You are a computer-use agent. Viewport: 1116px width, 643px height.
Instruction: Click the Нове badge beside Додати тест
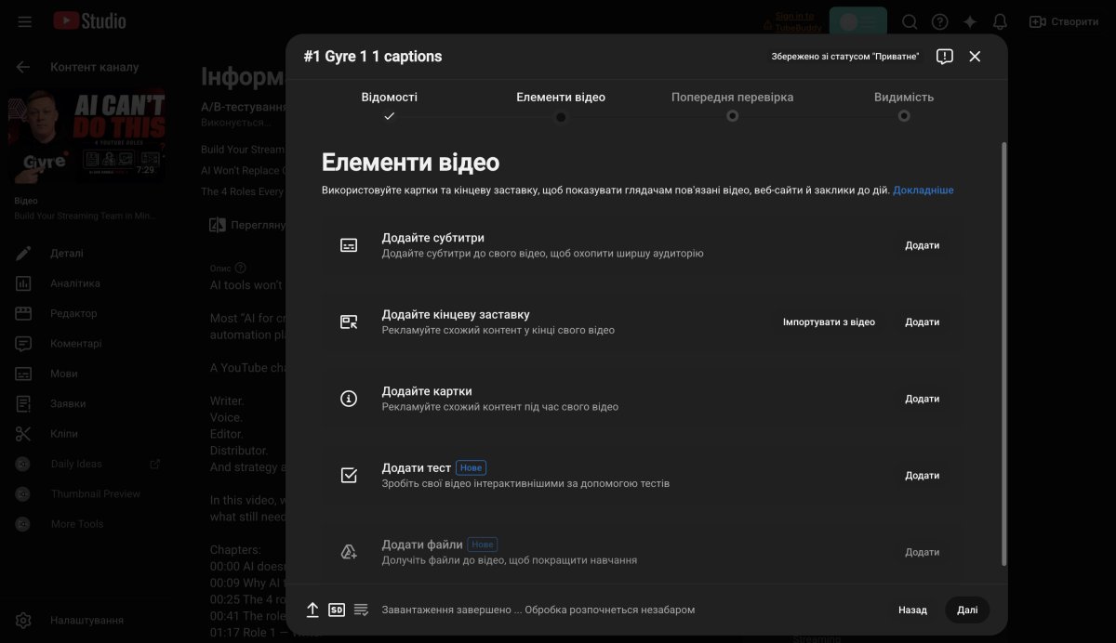[x=472, y=467]
